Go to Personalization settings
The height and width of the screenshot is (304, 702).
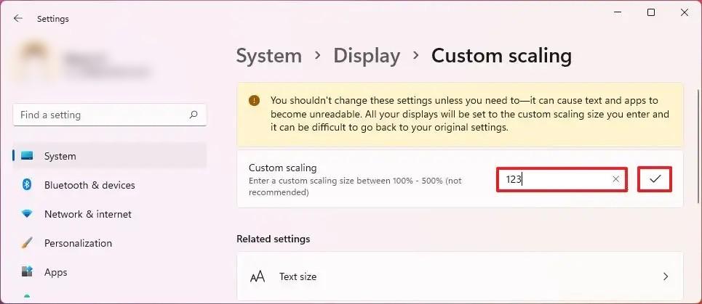click(78, 243)
